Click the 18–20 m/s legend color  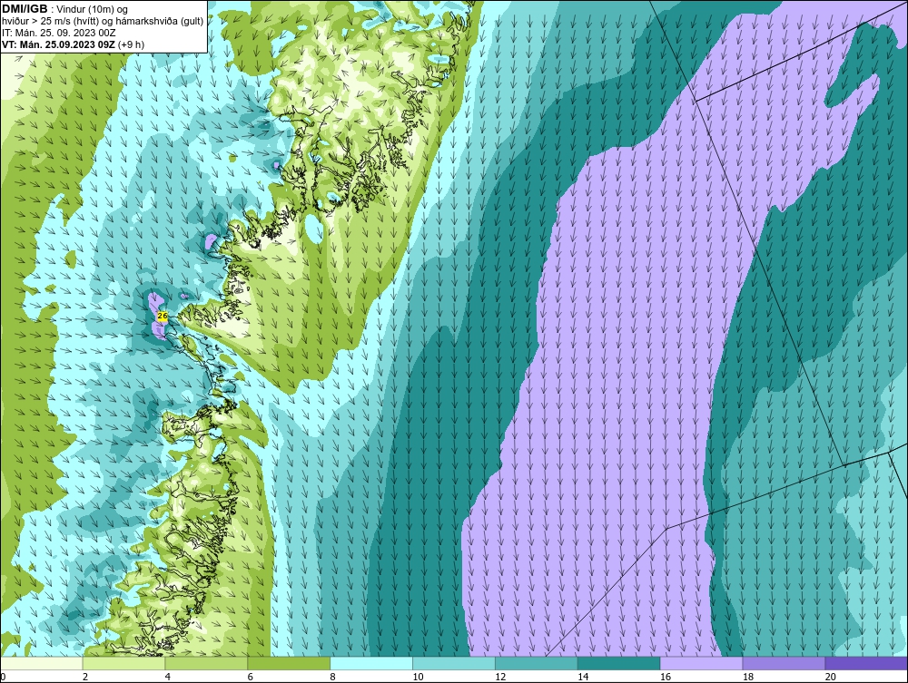(x=784, y=663)
